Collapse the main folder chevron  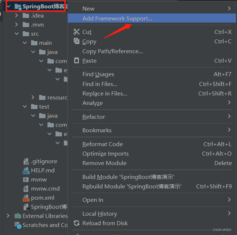[x=25, y=43]
